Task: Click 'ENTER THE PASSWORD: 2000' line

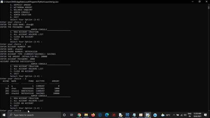Action: coord(15,27)
